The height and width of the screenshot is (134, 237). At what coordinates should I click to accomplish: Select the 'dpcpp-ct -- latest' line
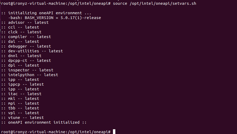click(26, 60)
